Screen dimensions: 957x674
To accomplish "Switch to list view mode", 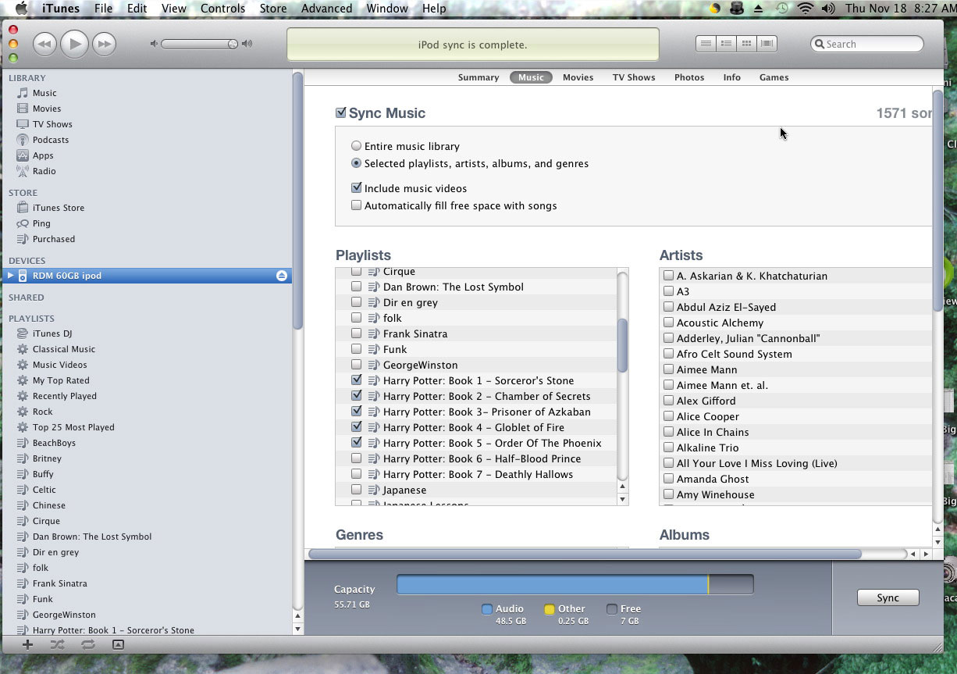I will 706,44.
